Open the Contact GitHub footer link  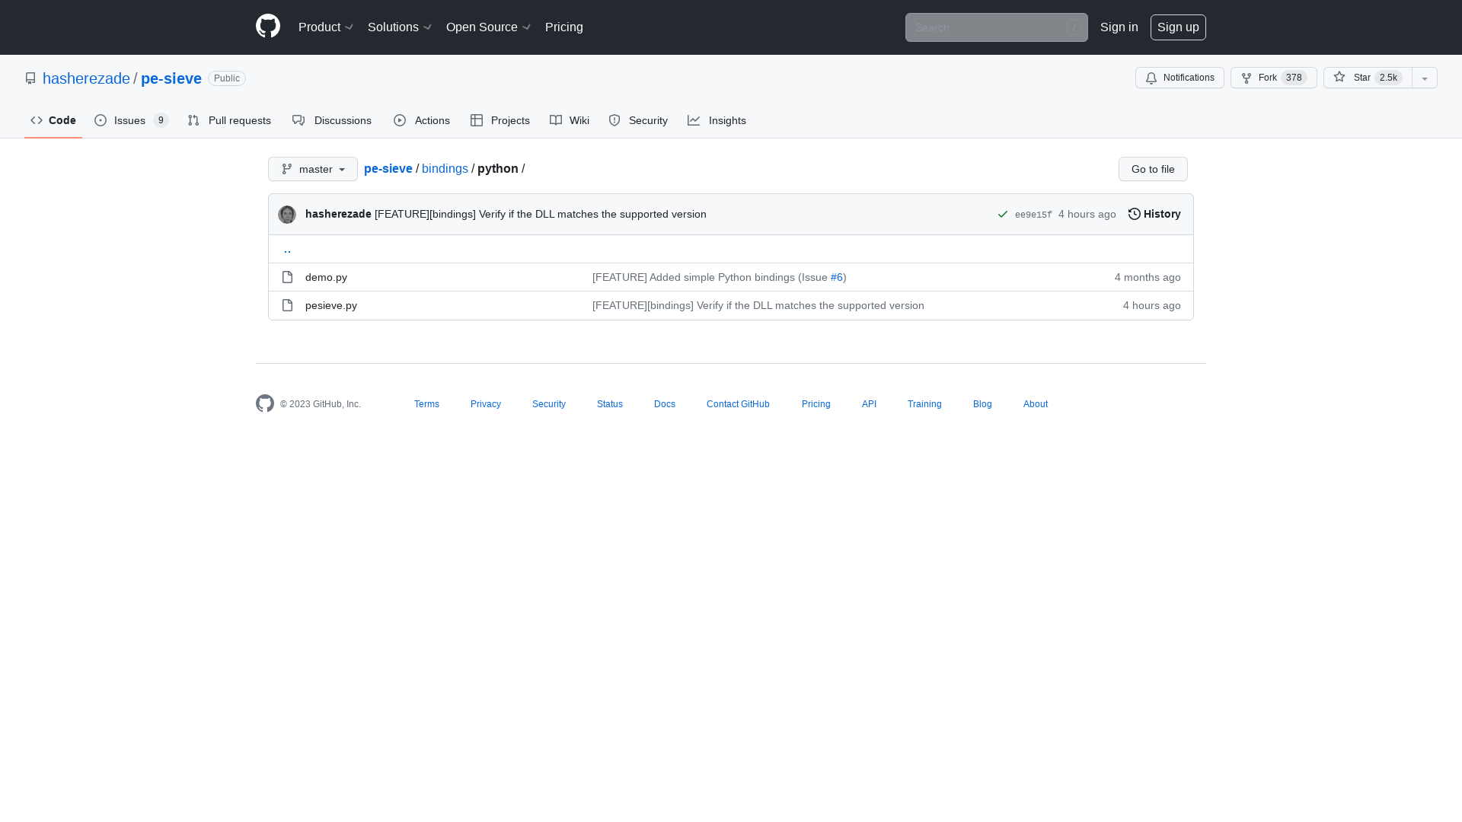point(738,404)
